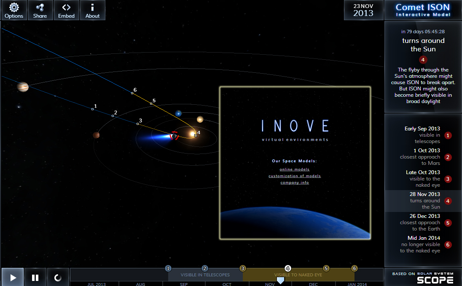Click orbit waypoint 5 on the yellow path
This screenshot has height=286, width=462.
(x=151, y=104)
